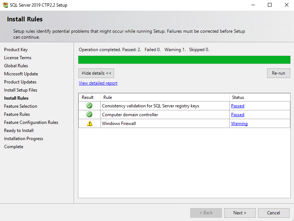Select the bold Install Rules step
This screenshot has height=221, width=294.
coord(16,98)
